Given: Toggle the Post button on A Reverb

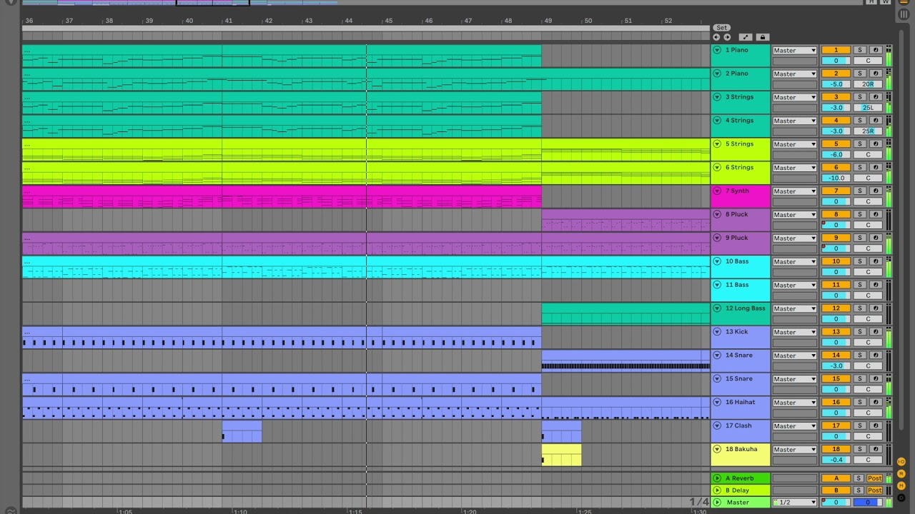Looking at the screenshot, I should tap(875, 478).
